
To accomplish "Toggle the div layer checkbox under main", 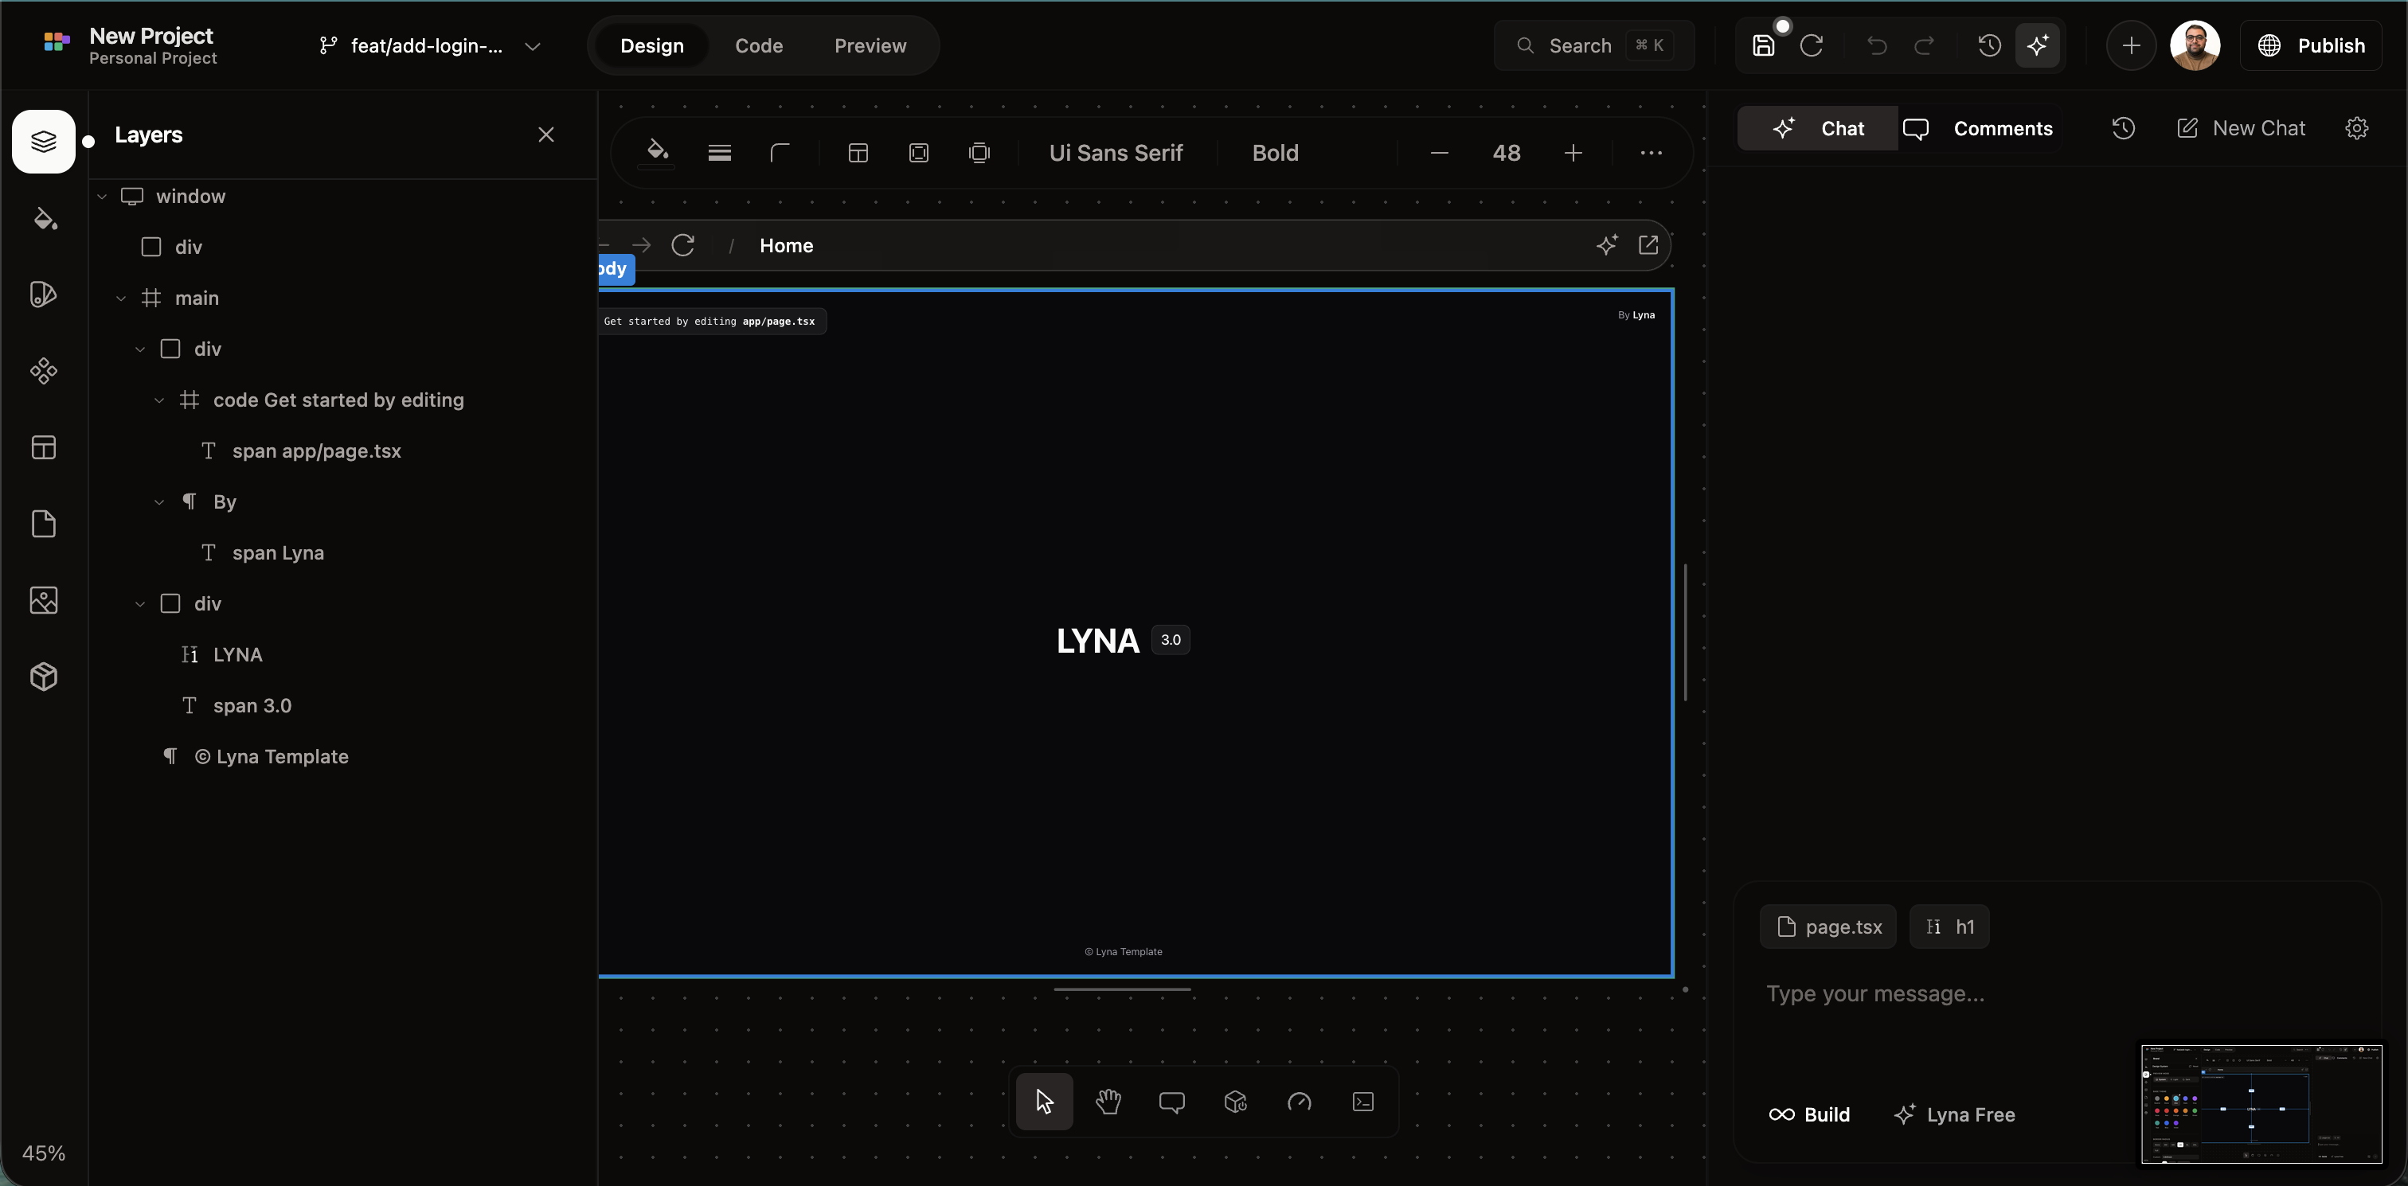I will [x=171, y=348].
